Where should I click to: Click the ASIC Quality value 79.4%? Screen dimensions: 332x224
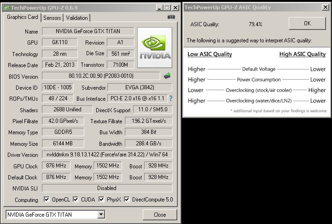[256, 24]
